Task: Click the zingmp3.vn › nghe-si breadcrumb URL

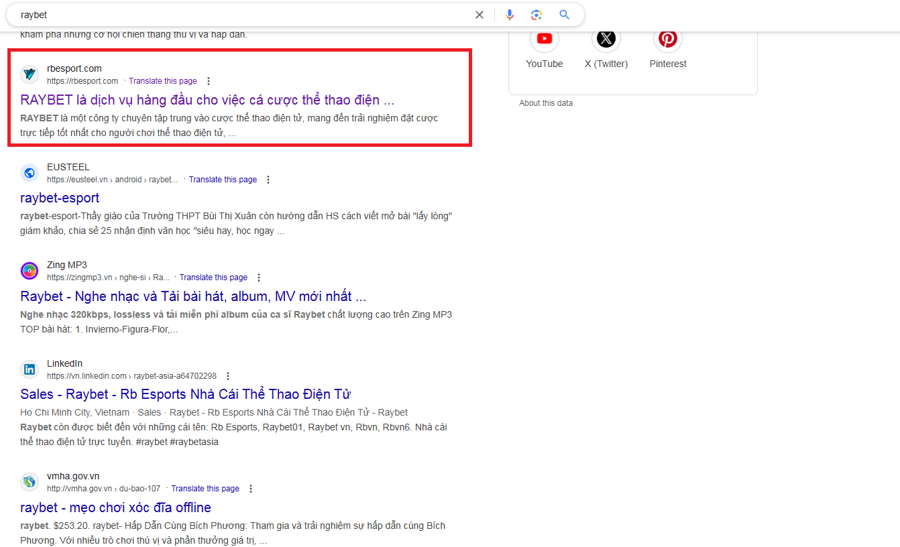Action: 109,278
